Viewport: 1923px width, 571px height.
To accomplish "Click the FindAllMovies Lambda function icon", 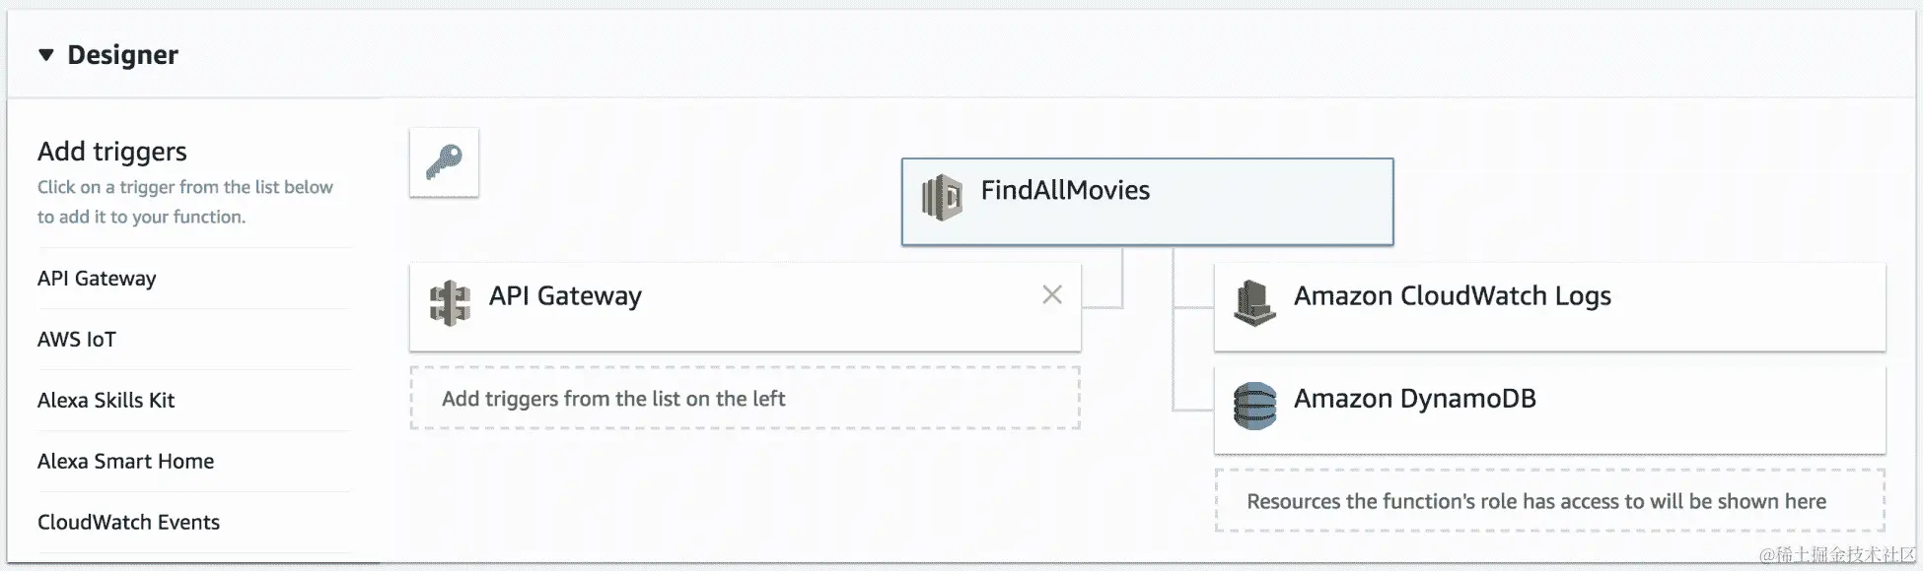I will (942, 197).
